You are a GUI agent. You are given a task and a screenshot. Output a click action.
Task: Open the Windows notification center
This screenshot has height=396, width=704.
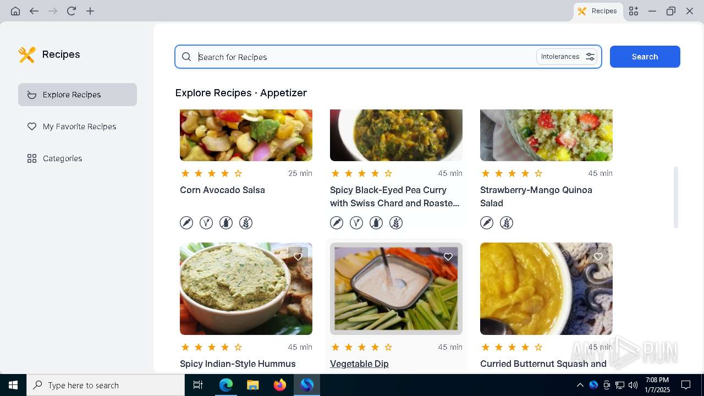(x=686, y=385)
